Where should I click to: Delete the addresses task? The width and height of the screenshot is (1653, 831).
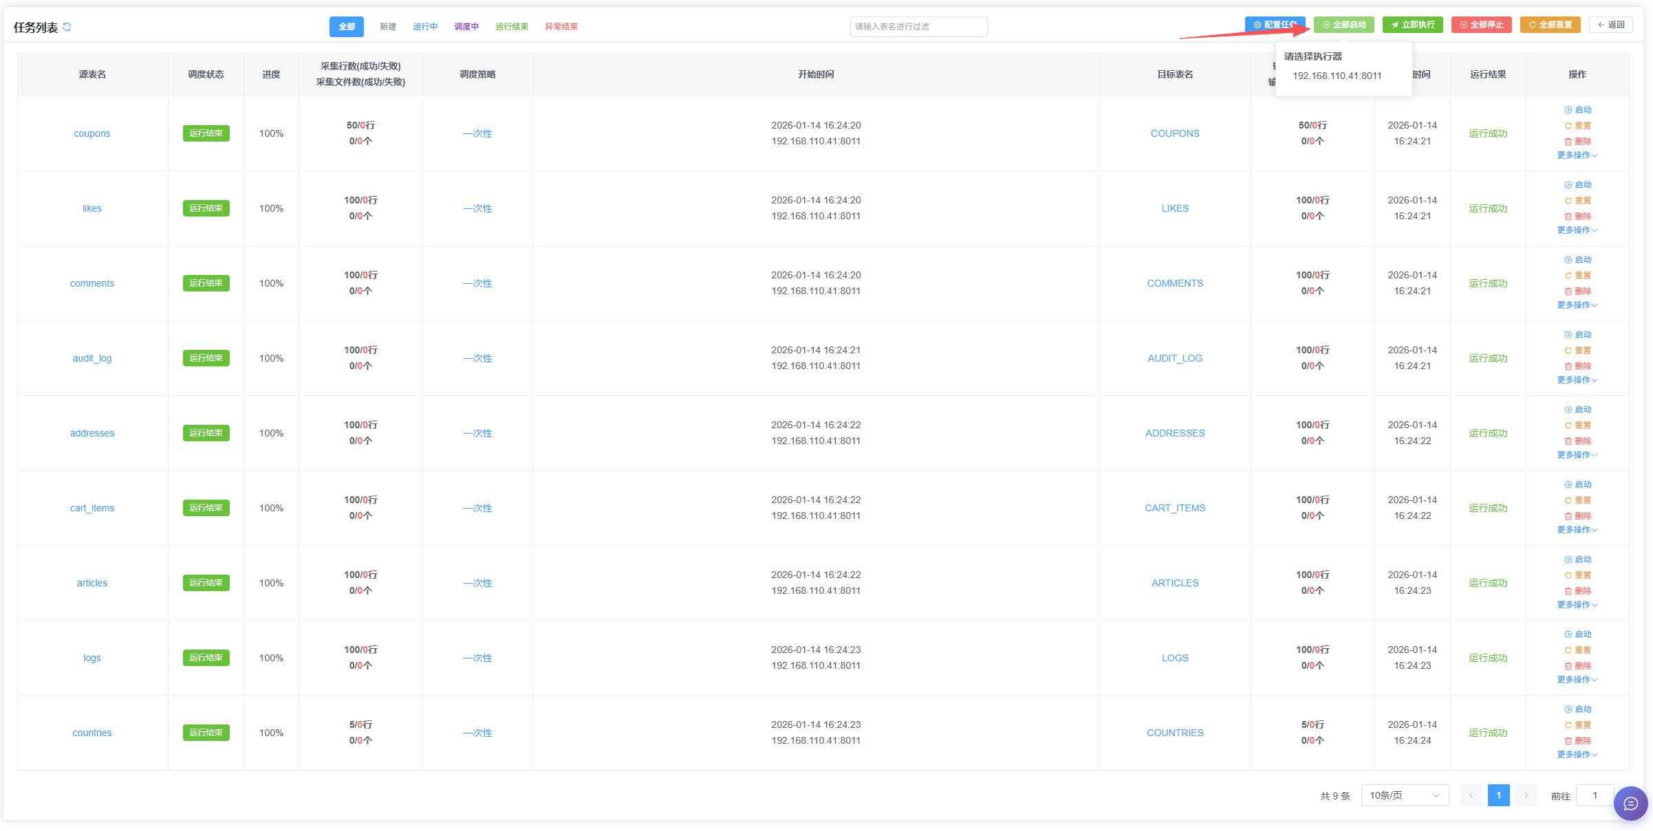point(1577,441)
